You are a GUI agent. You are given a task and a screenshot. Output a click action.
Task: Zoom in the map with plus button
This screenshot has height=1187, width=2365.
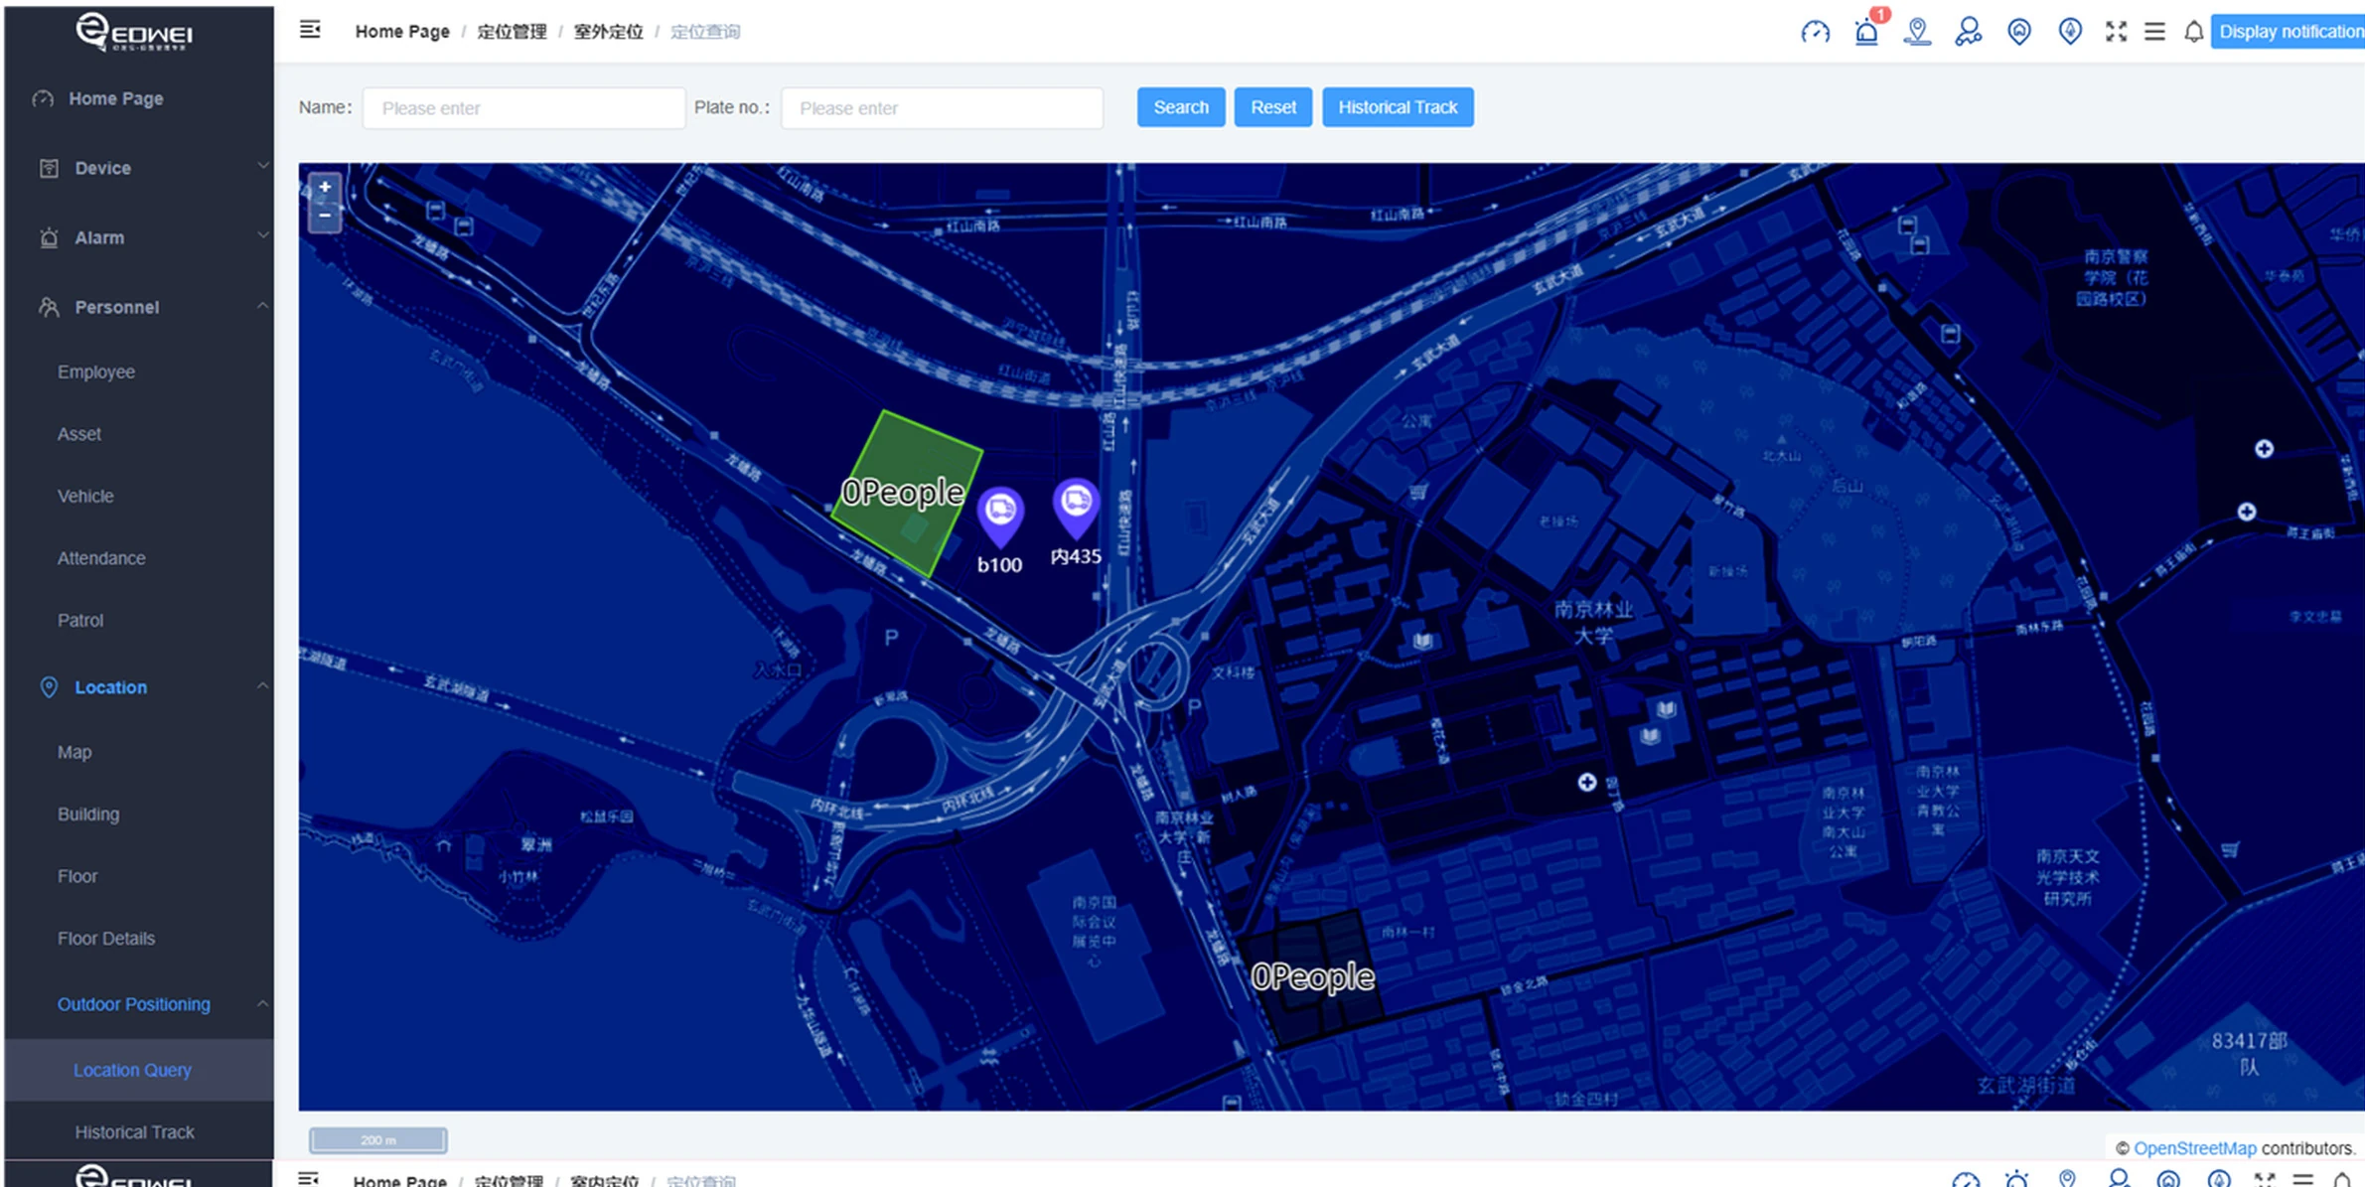coord(325,187)
